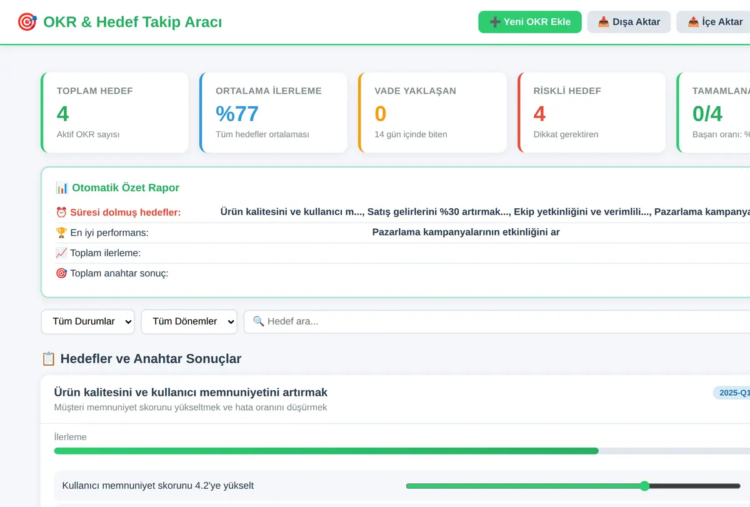Select the 'TOPLAM HEDEF' stat card

[114, 113]
